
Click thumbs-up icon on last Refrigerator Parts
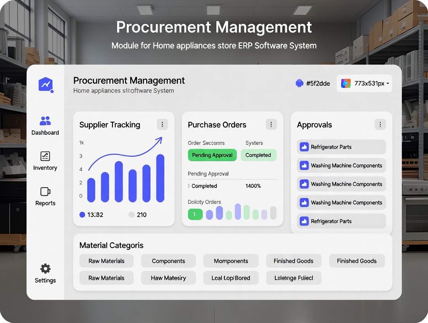304,221
